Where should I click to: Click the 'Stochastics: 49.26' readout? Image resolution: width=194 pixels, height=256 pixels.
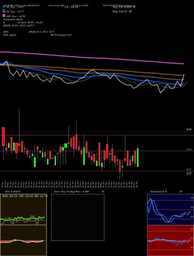pos(13,19)
